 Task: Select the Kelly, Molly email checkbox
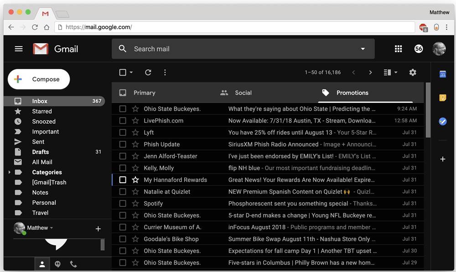(x=123, y=168)
